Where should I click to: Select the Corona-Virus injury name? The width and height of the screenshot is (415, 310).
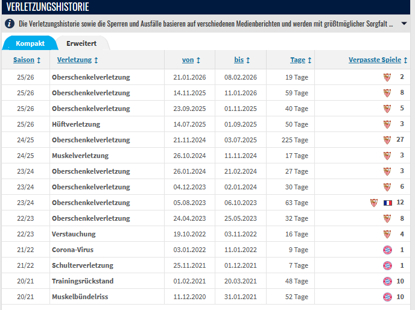point(72,250)
